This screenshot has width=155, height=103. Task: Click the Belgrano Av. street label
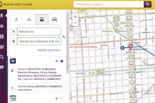(116, 93)
